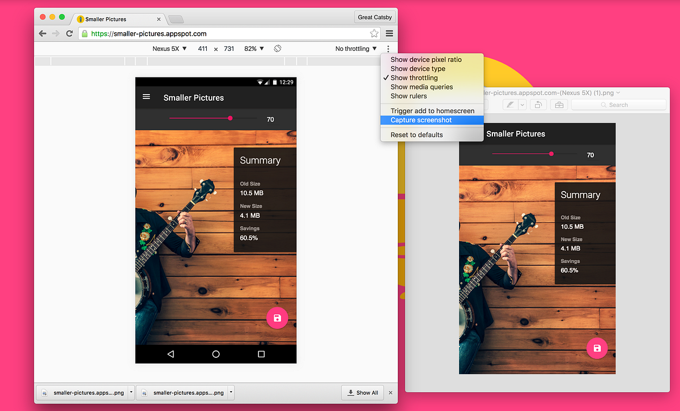This screenshot has width=680, height=411.
Task: Reload the page with the refresh icon
Action: pos(69,33)
